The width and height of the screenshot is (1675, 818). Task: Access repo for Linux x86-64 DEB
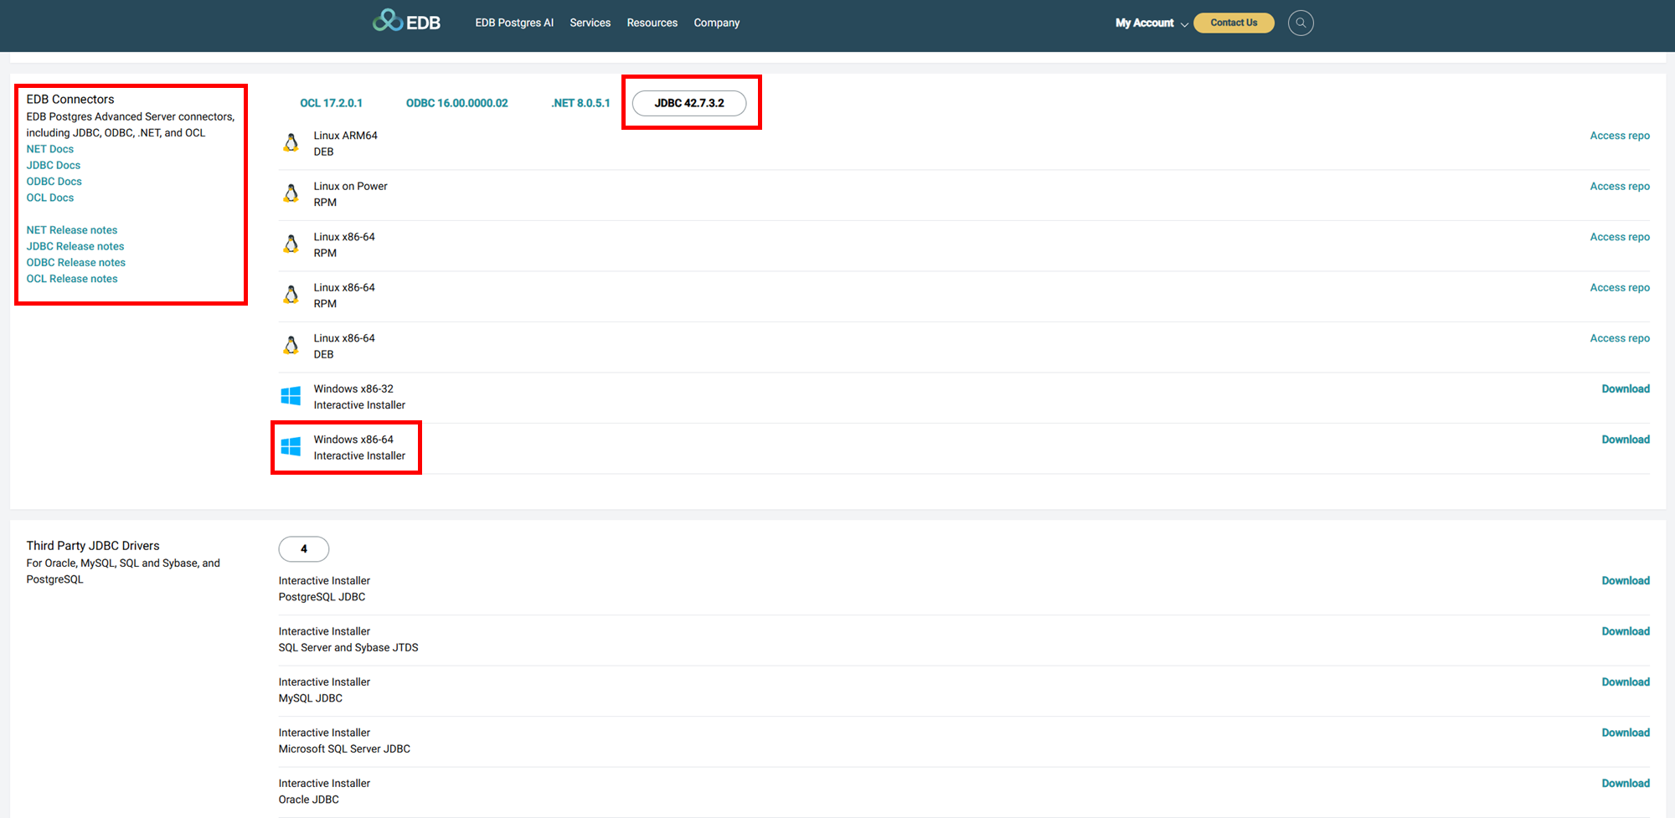1620,338
